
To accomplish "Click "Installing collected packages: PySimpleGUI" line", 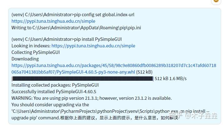I will [55, 85].
